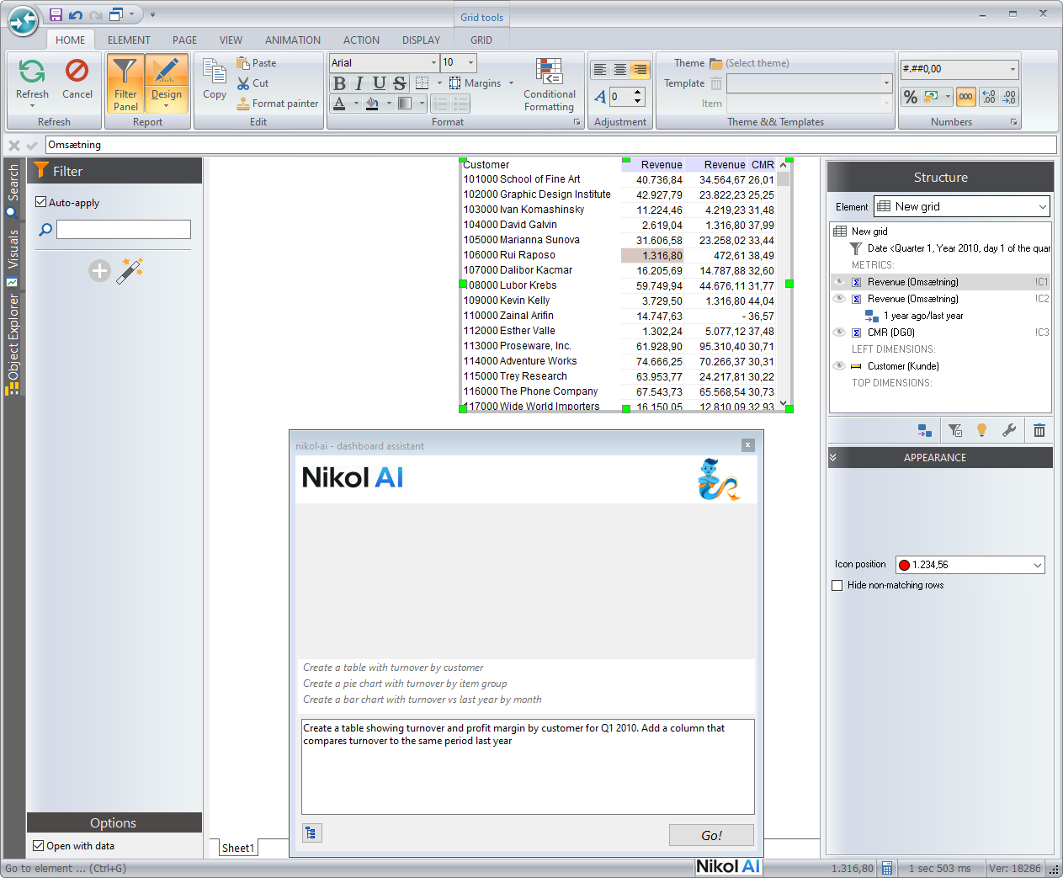Click suggestion Create a bar chart with turnover
This screenshot has height=878, width=1063.
tap(422, 700)
